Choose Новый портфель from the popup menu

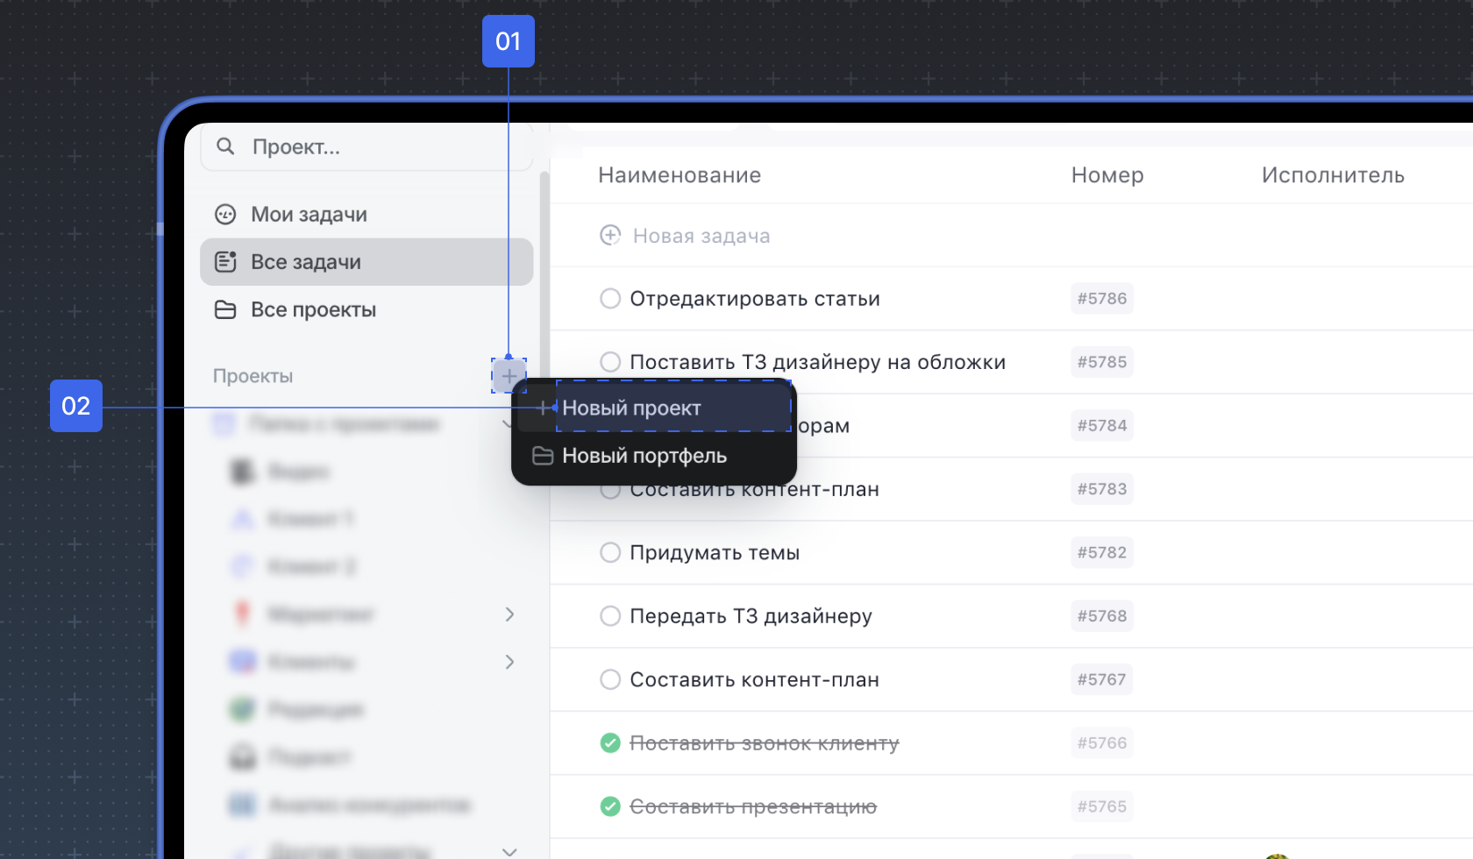tap(654, 456)
